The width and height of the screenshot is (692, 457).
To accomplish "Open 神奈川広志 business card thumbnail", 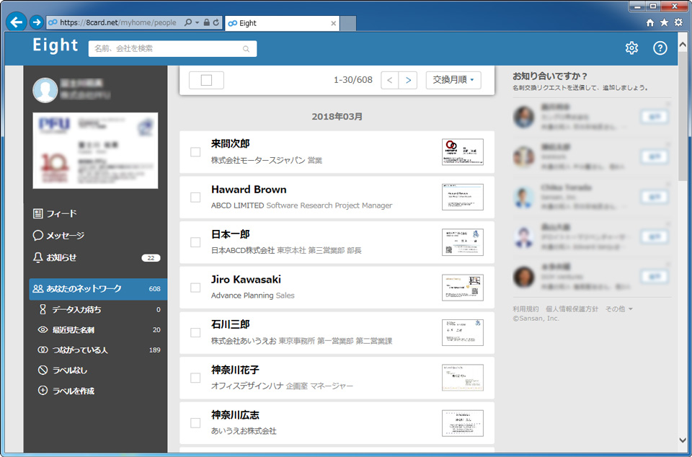I will click(463, 423).
